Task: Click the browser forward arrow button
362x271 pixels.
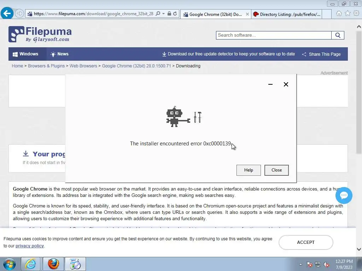Action: pyautogui.click(x=19, y=14)
